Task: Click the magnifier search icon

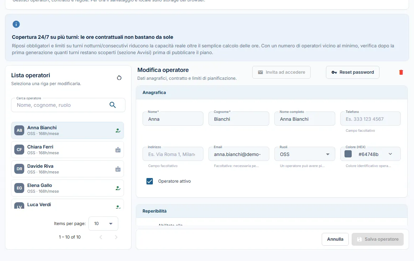Action: click(x=113, y=105)
